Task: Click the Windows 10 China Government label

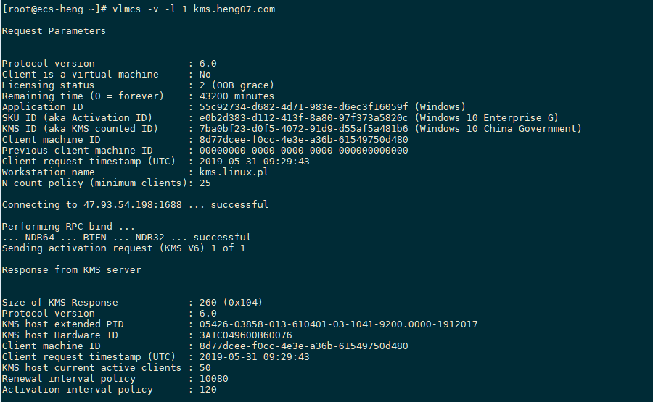Action: (x=498, y=128)
